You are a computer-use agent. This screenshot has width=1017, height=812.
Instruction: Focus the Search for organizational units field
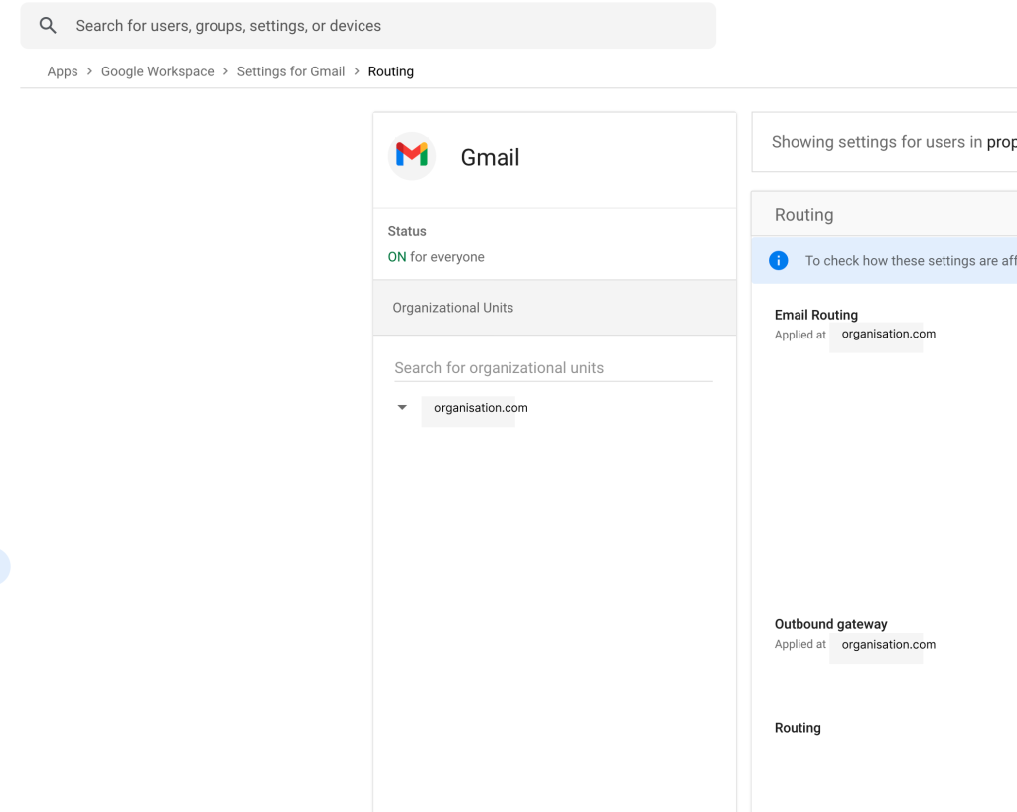553,368
